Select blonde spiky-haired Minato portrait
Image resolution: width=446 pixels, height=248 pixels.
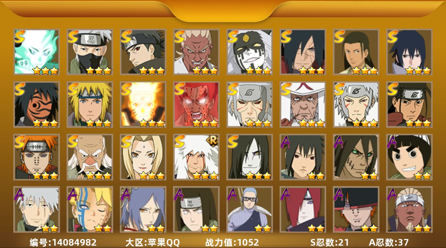coord(90,104)
